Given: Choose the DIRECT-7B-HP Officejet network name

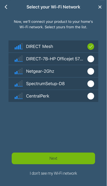Looking at the screenshot, I should coord(55,59).
